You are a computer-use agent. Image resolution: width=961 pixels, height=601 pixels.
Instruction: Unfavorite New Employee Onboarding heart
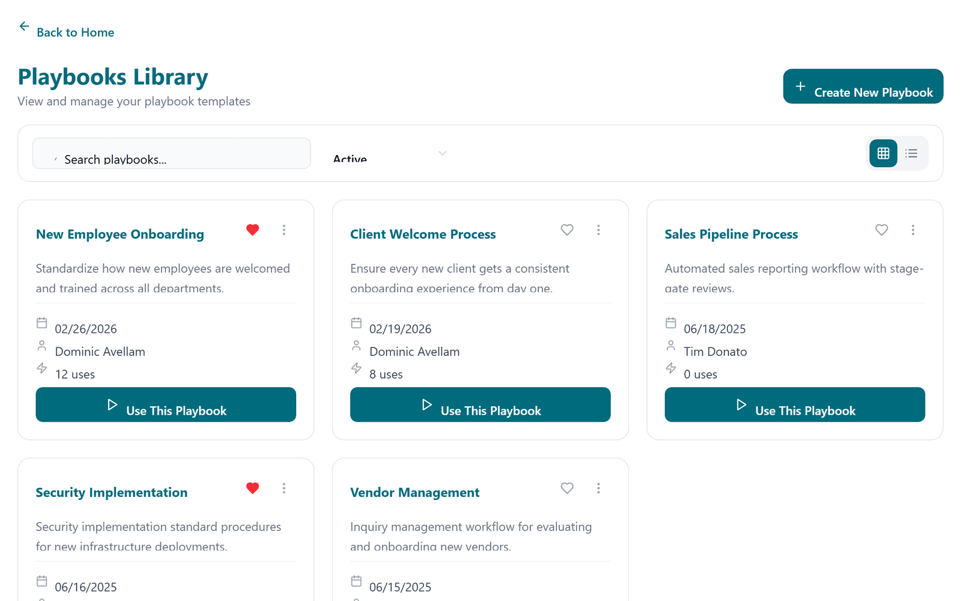click(x=253, y=230)
